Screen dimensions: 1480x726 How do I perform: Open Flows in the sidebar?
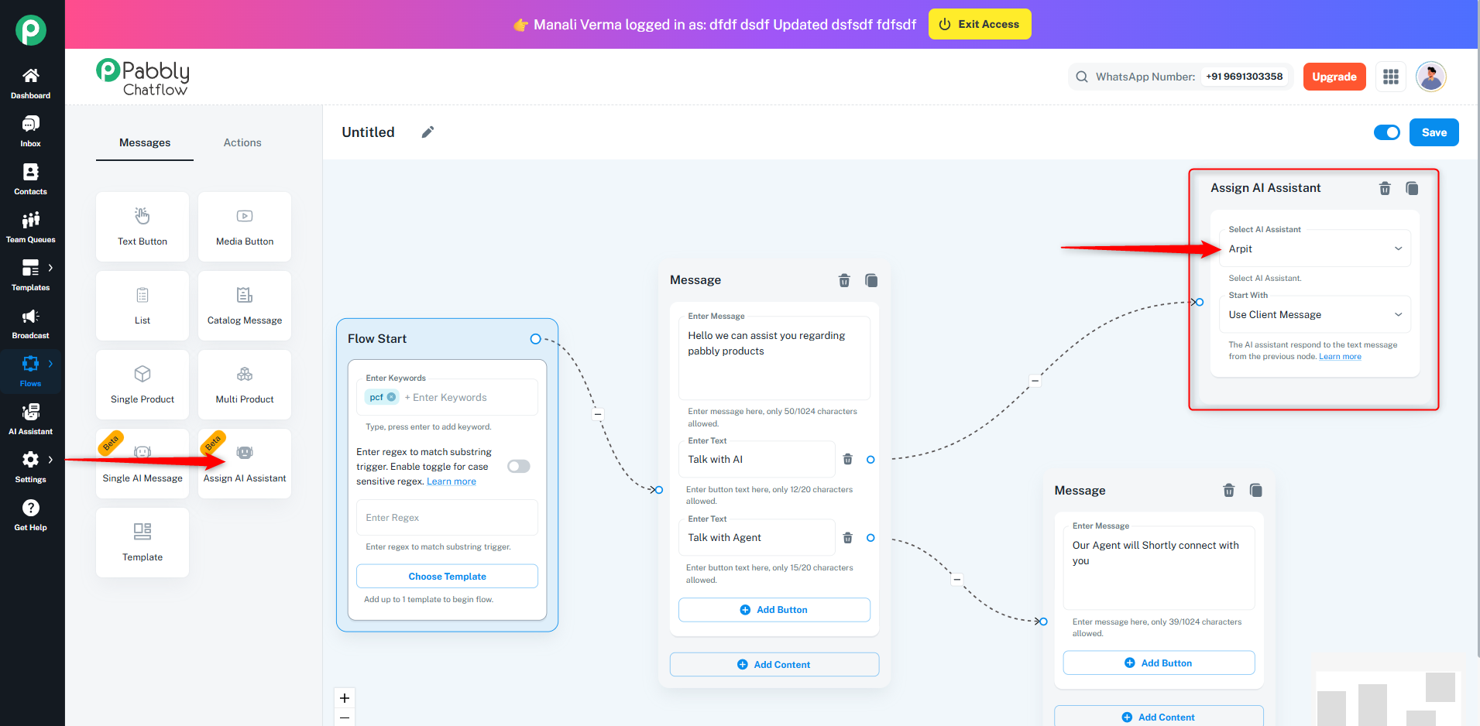(x=31, y=372)
